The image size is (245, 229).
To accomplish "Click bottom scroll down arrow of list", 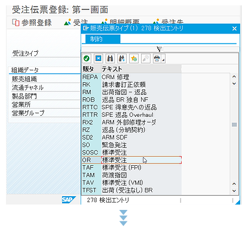I will pos(234,191).
